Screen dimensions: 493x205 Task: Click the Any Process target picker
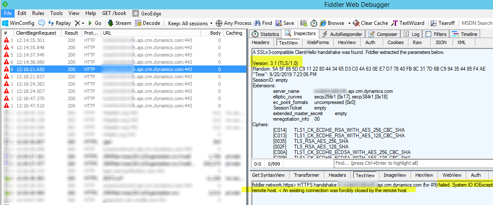pyautogui.click(x=233, y=23)
